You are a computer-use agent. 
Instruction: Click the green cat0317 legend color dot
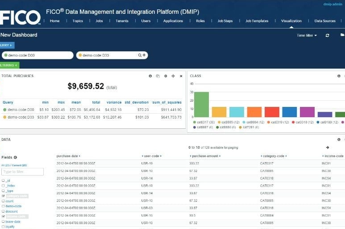195,122
